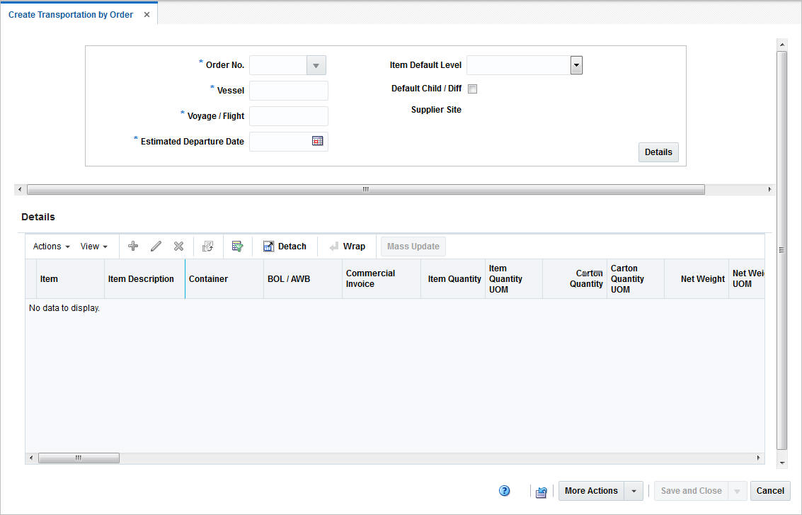Select the Edit pencil icon
The width and height of the screenshot is (802, 515).
pyautogui.click(x=156, y=246)
